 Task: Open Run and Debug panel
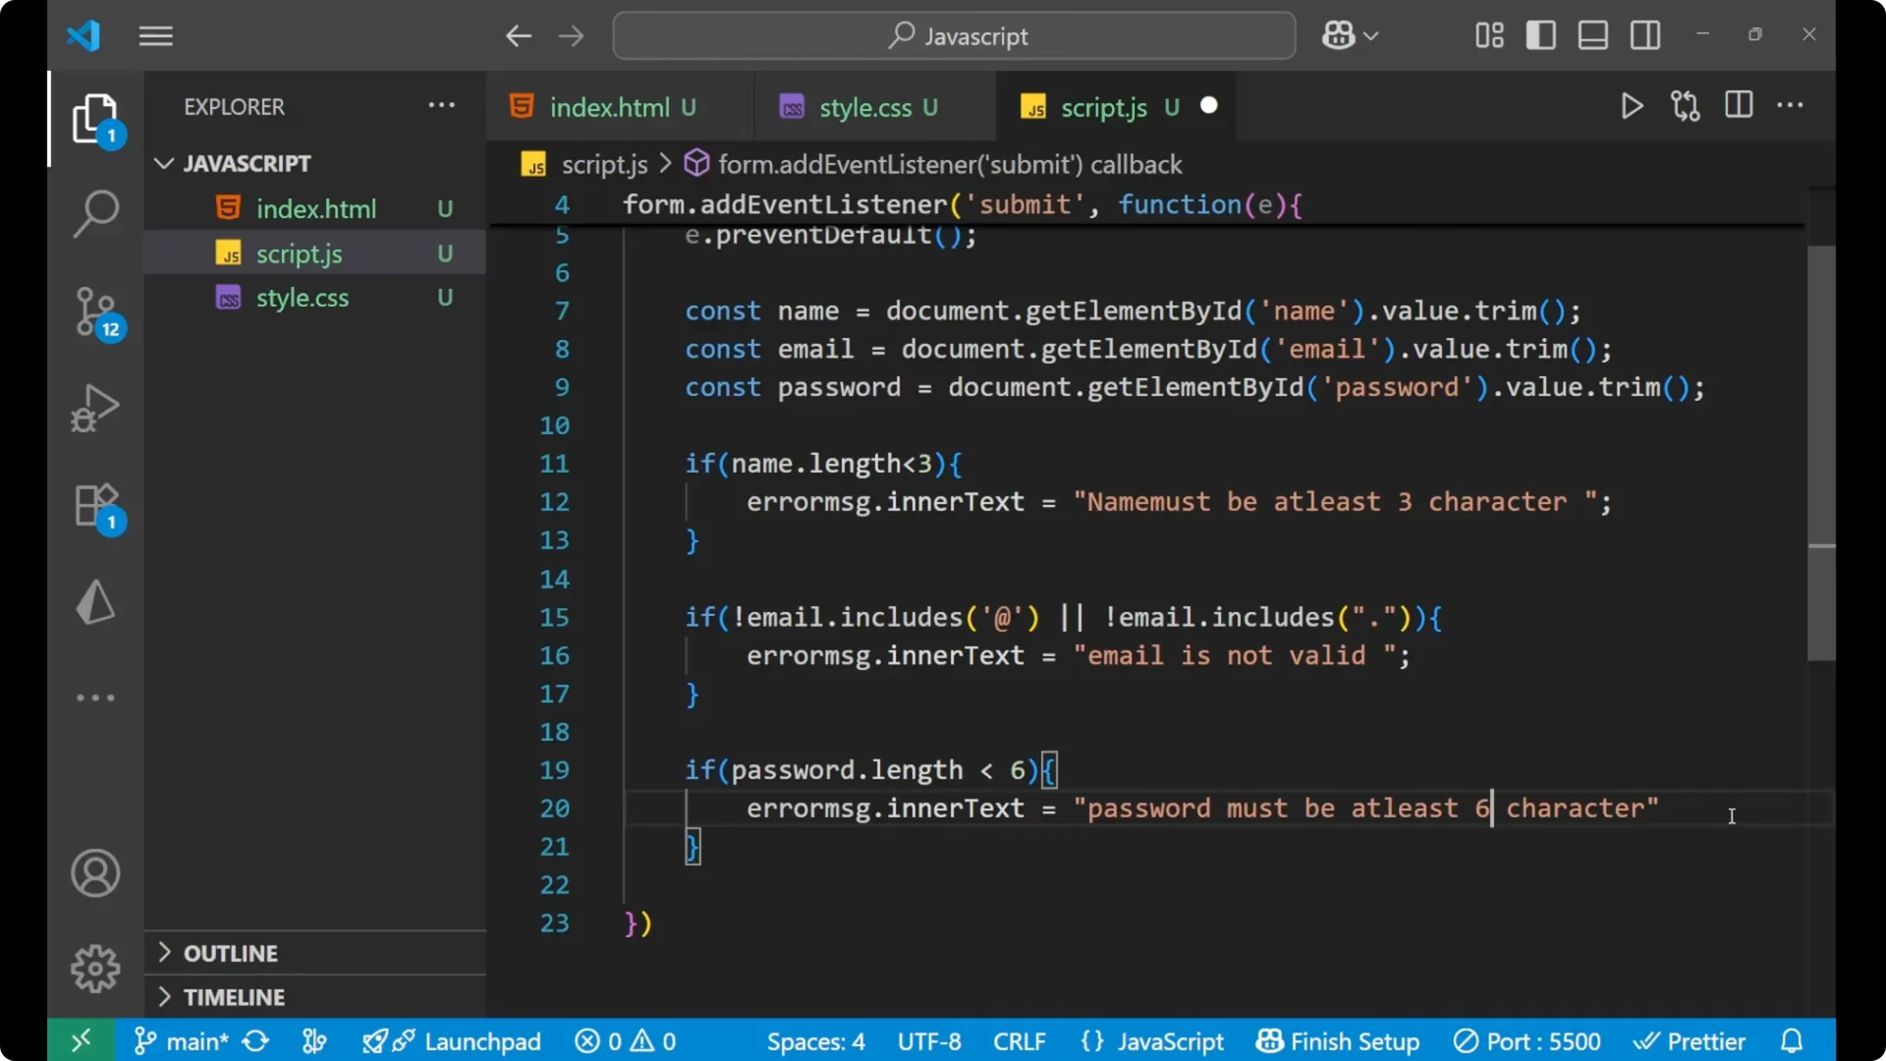[x=95, y=407]
